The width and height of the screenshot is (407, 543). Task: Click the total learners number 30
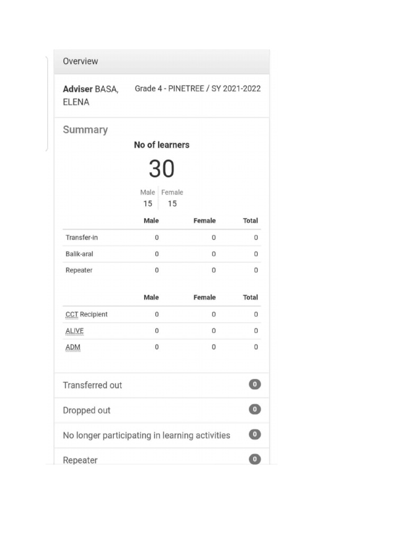point(161,169)
